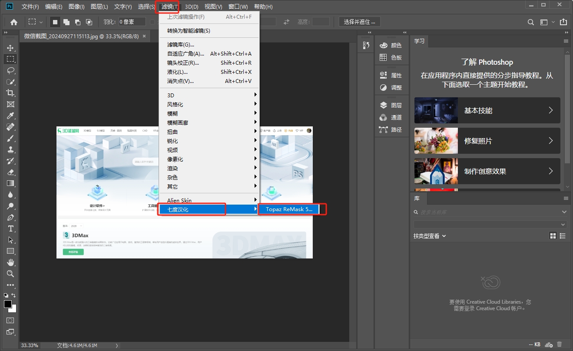Swap foreground and background colors
This screenshot has height=351, width=573.
[13, 295]
